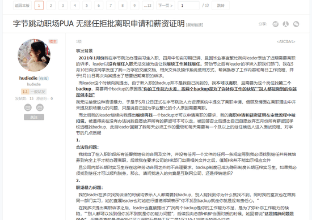Focus the page number input field

189,6
